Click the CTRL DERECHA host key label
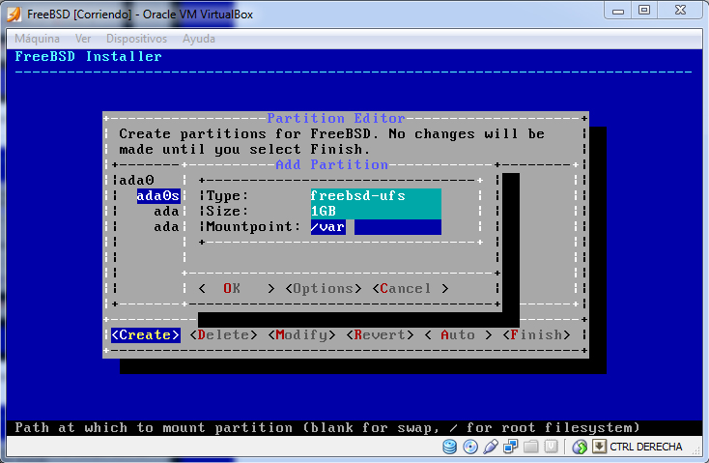 [645, 447]
